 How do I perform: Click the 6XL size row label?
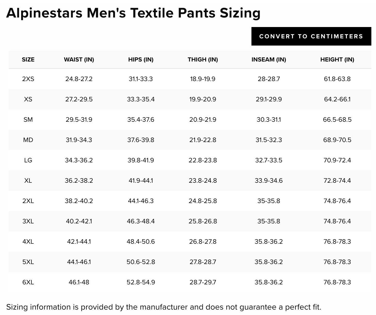pyautogui.click(x=28, y=282)
